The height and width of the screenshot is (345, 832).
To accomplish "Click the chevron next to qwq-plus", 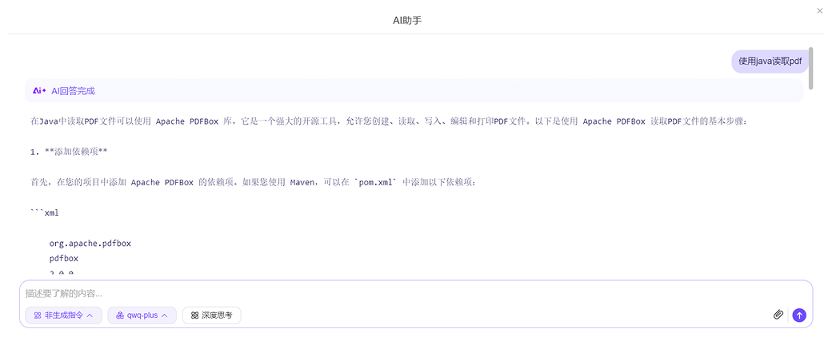I will pos(165,315).
